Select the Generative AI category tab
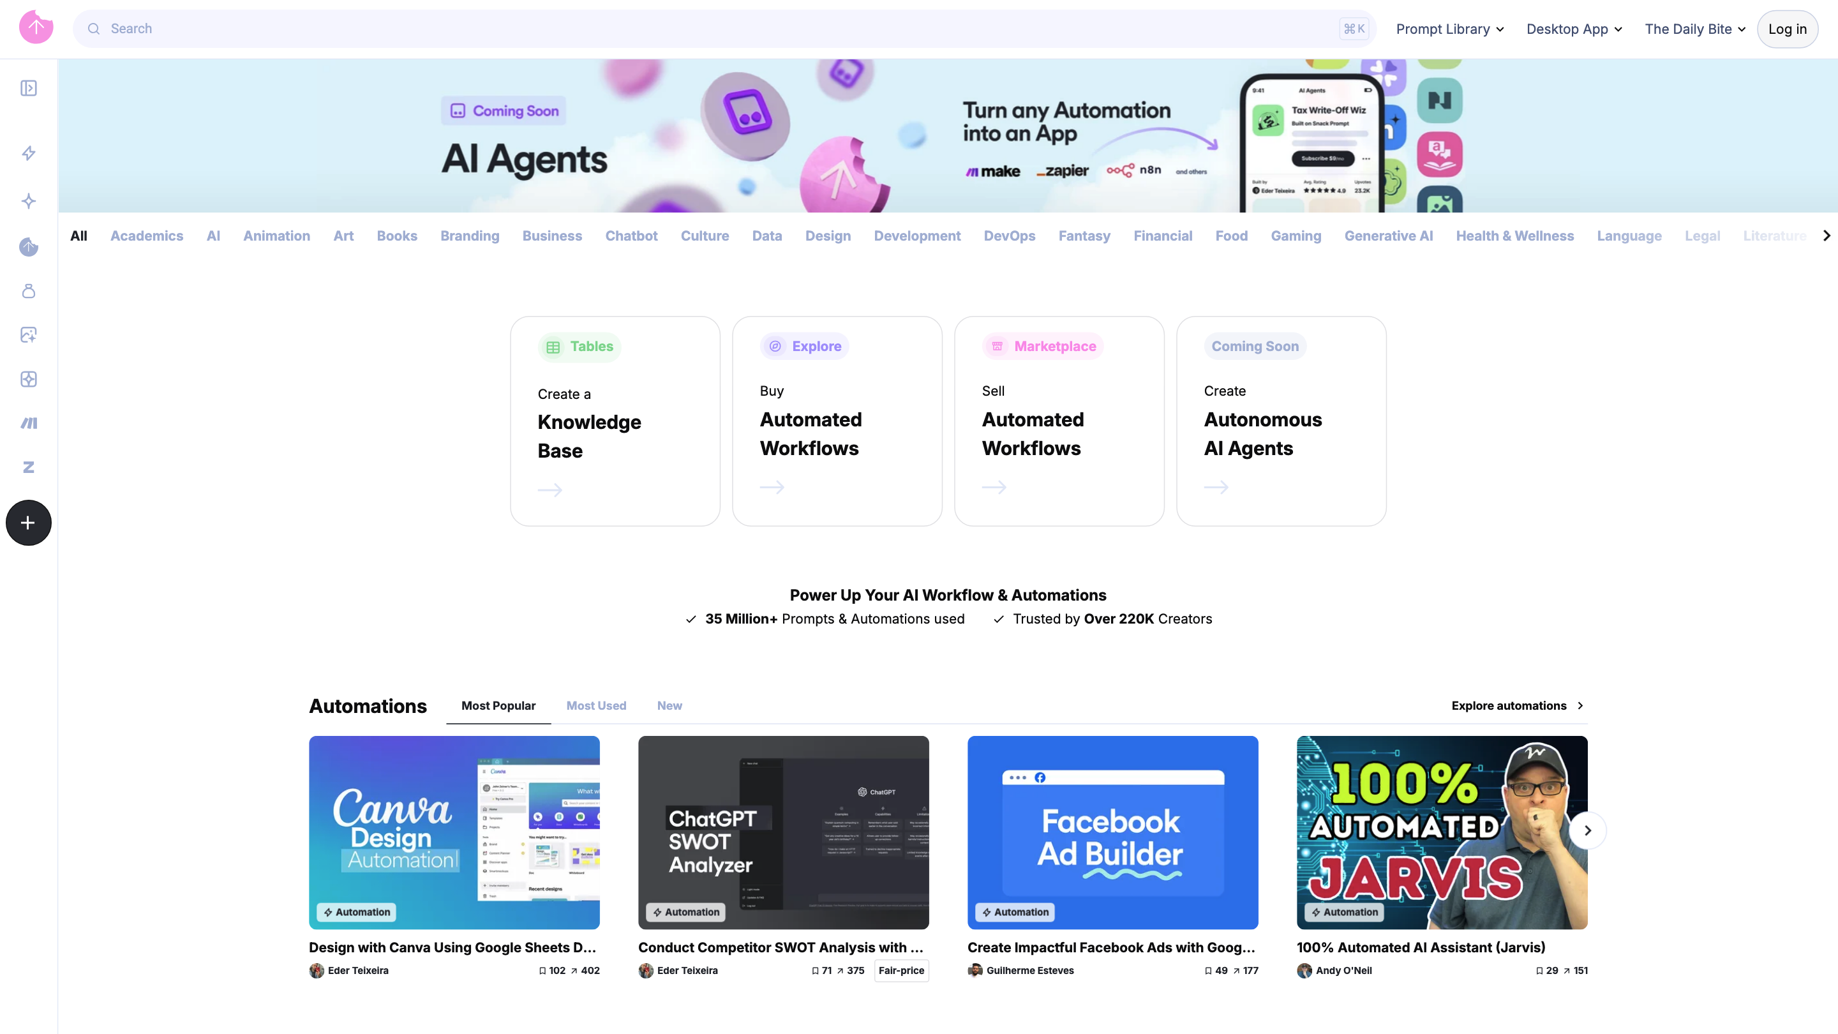 tap(1388, 236)
